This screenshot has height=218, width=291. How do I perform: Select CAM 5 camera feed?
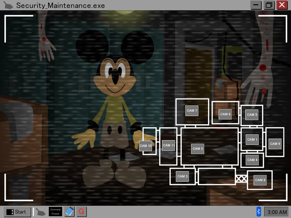coord(252,115)
